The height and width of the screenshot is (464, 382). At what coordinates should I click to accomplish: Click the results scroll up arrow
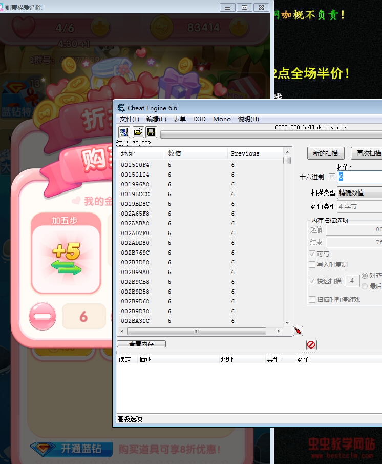click(x=287, y=152)
